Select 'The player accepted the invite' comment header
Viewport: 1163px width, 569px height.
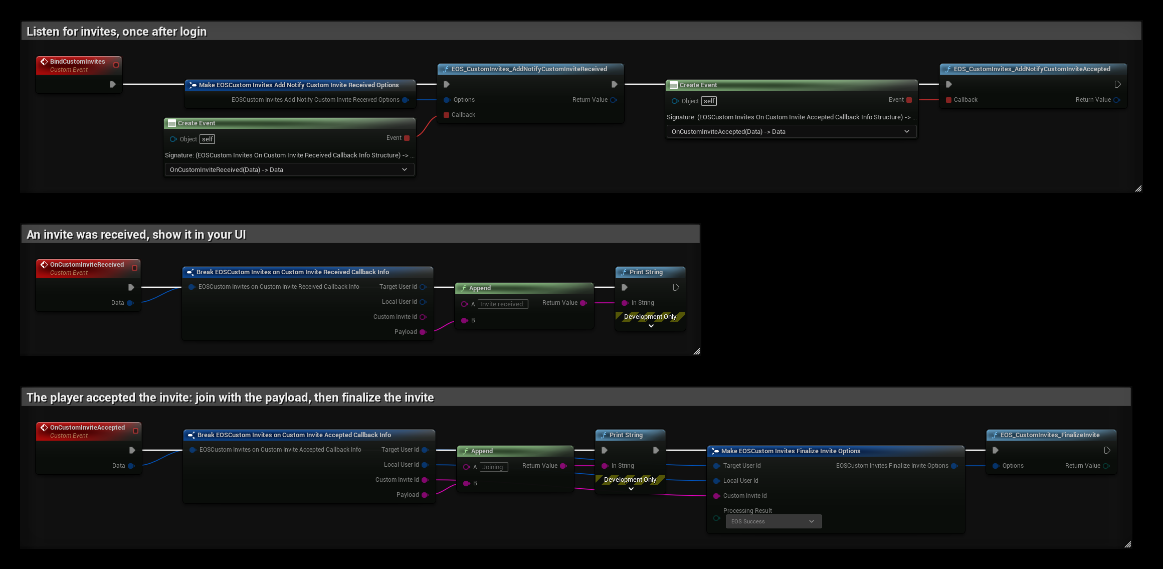click(x=575, y=397)
